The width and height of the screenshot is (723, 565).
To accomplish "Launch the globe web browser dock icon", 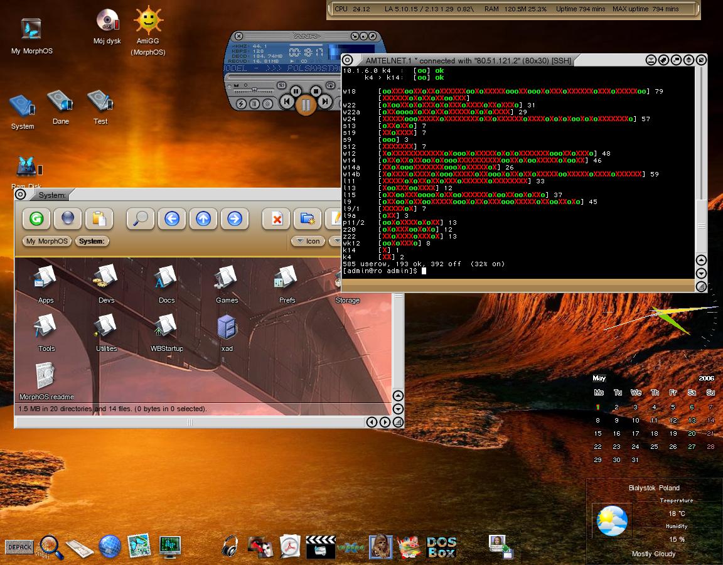I will pyautogui.click(x=110, y=547).
